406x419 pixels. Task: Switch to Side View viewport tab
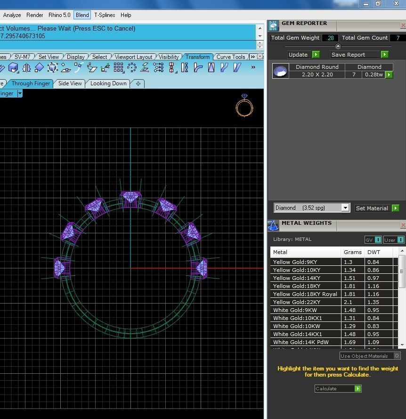(70, 83)
